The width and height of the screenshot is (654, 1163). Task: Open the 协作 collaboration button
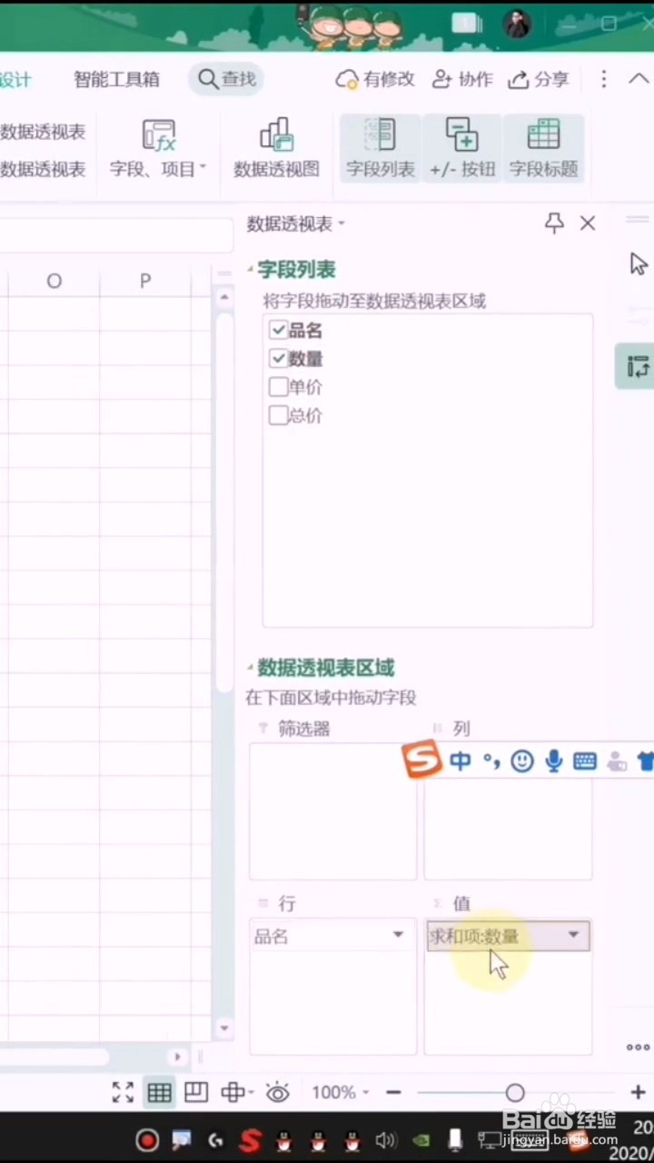pyautogui.click(x=462, y=79)
